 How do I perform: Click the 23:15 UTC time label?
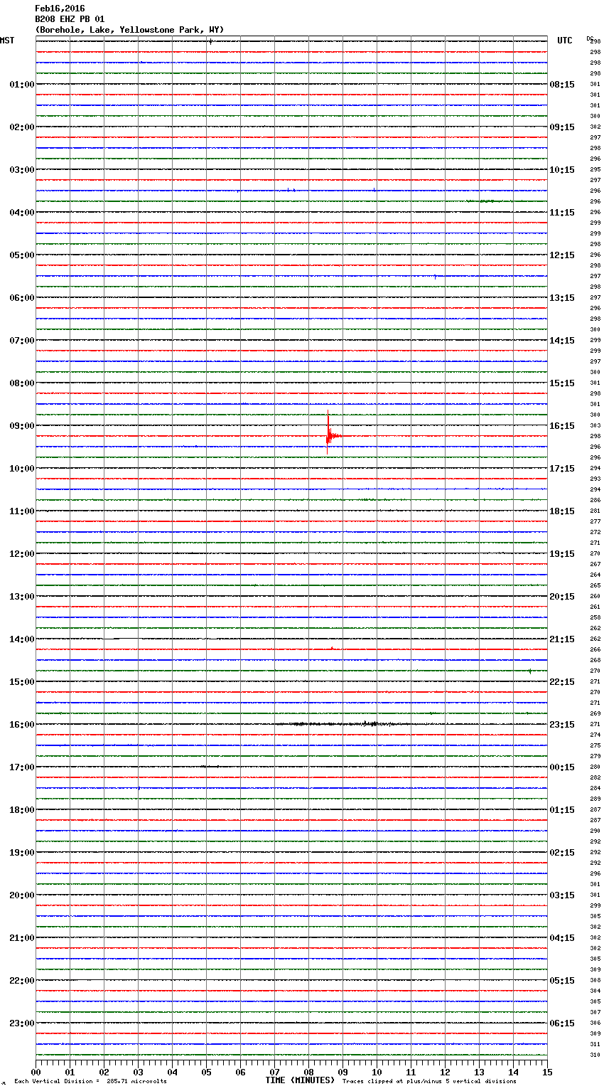click(x=562, y=725)
